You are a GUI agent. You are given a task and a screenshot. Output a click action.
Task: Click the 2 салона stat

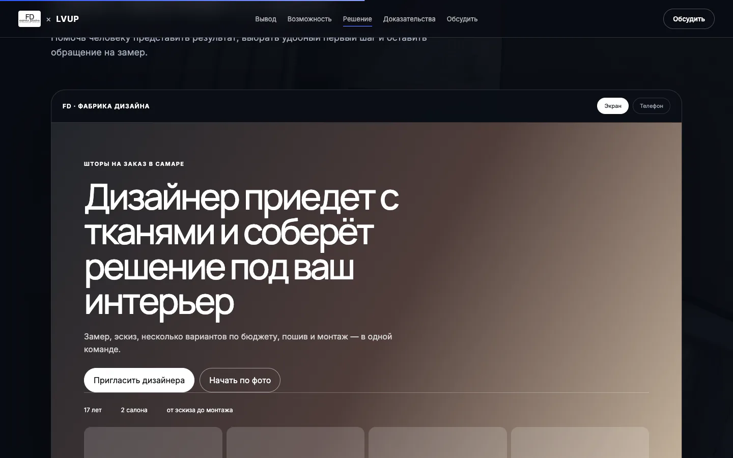point(134,410)
